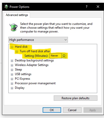The image size is (104, 118).
Task: Select Wireless Adapter Settings label
Action: point(32,65)
